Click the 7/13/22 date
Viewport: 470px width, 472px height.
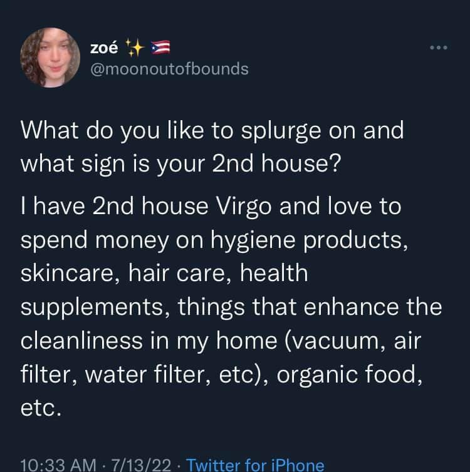(140, 464)
